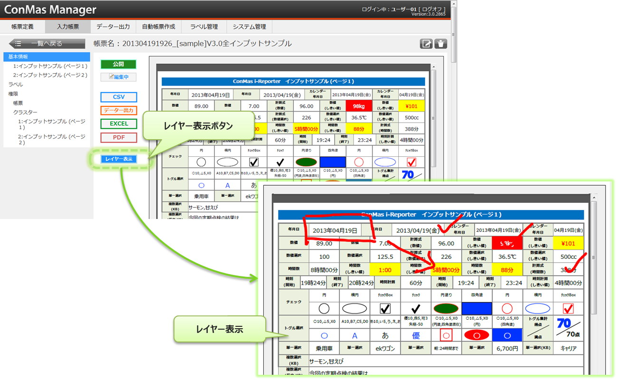Click the レイヤー表示 button
The width and height of the screenshot is (617, 380).
tap(119, 159)
